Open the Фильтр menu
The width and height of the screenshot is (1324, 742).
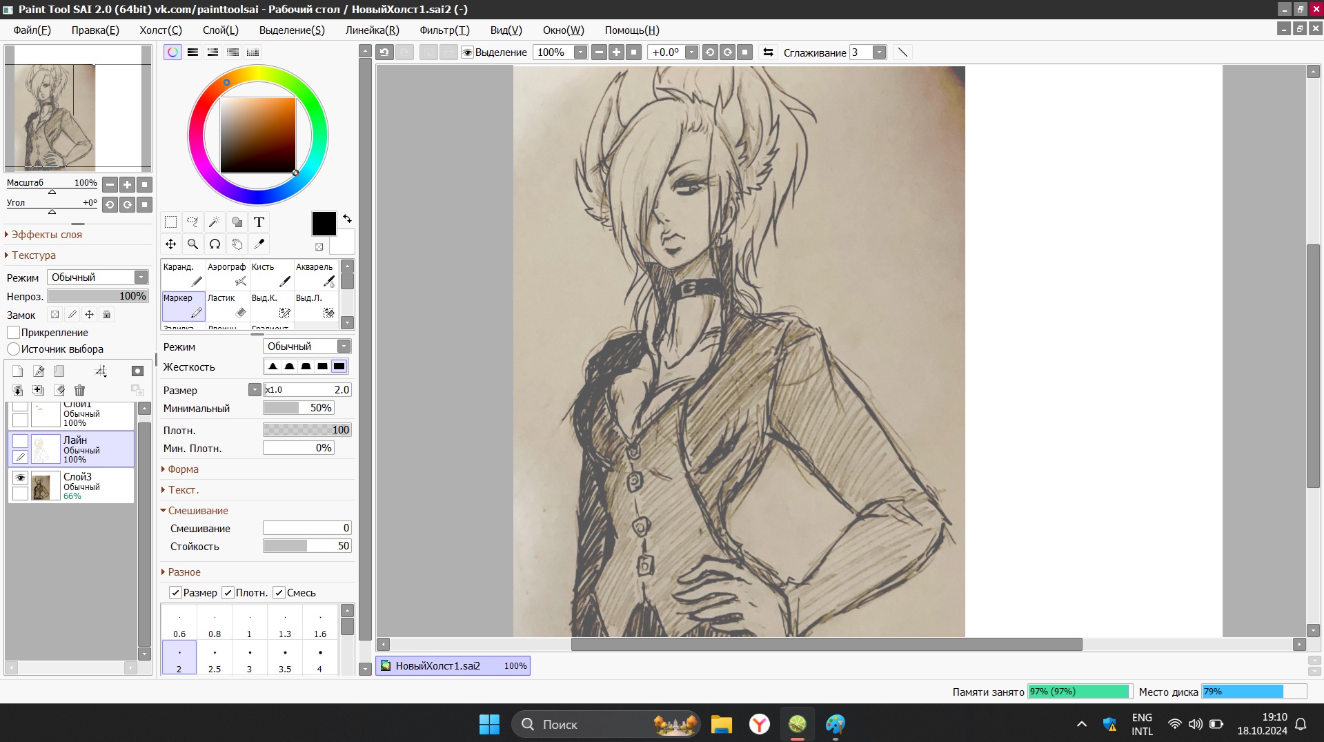pos(444,30)
